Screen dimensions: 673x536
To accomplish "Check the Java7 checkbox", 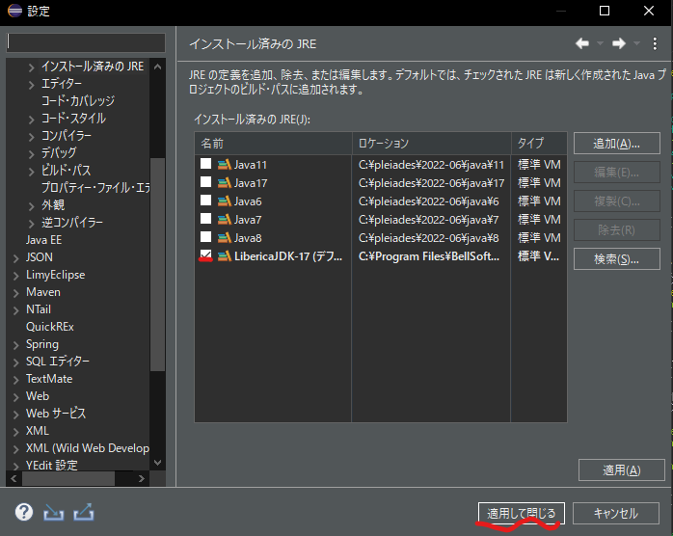I will [x=206, y=219].
